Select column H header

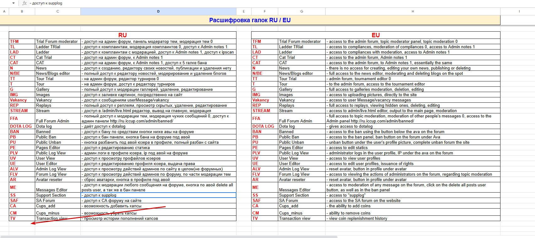click(x=413, y=11)
